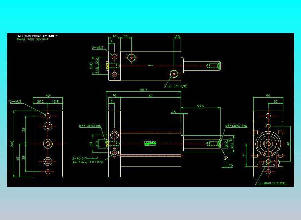Click the "11.8" dimension value

[x=97, y=70]
